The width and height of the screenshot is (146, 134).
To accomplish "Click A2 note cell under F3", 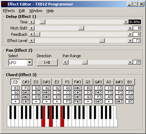I will click(67, 88).
